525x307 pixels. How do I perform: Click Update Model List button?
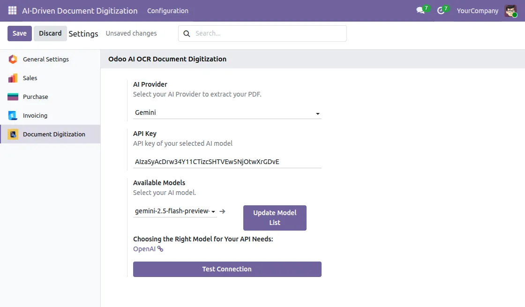[275, 217]
